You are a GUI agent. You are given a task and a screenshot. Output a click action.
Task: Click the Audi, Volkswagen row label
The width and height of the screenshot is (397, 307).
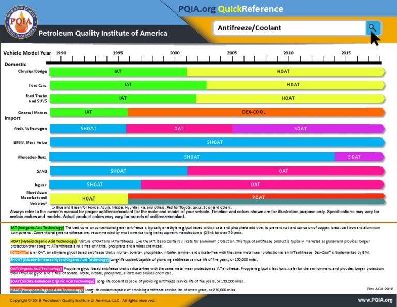(30, 128)
